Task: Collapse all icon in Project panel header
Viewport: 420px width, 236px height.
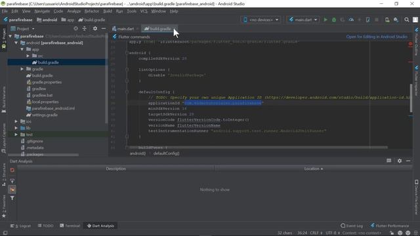Action: 85,28
